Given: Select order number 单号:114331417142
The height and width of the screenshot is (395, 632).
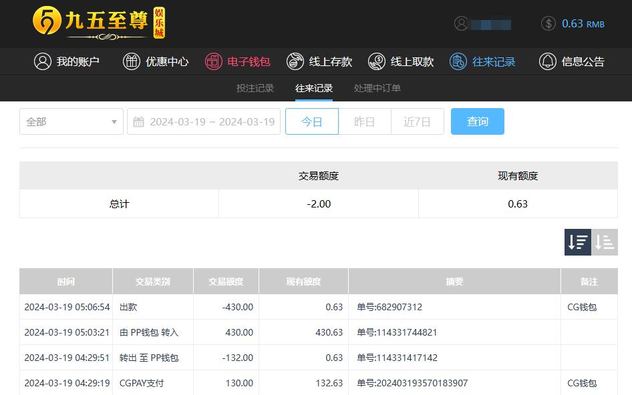Looking at the screenshot, I should [397, 358].
